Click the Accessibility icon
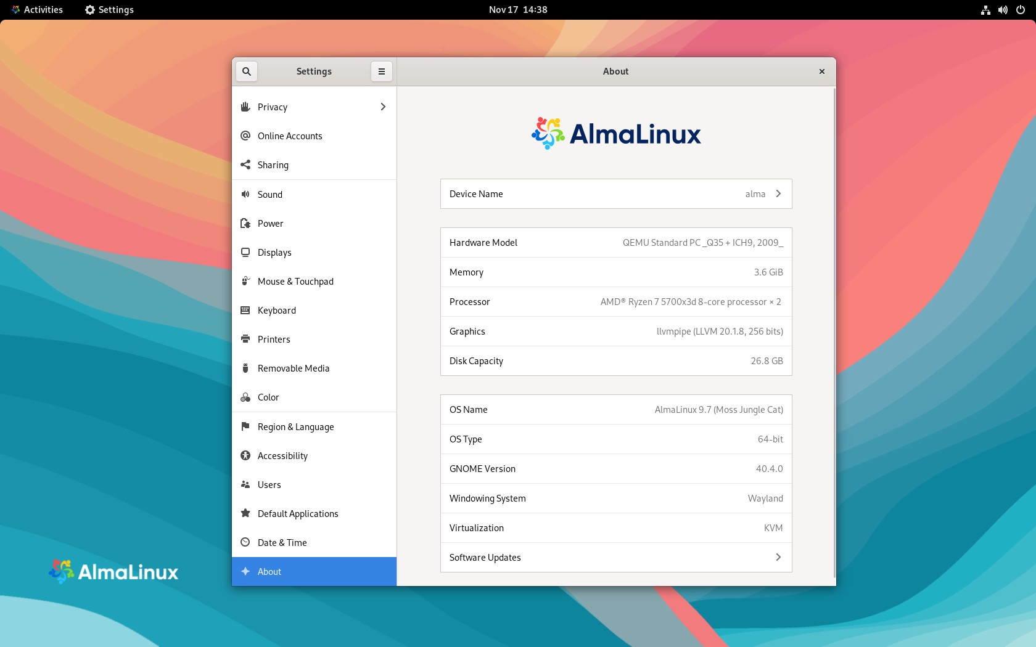This screenshot has width=1036, height=647. click(246, 455)
